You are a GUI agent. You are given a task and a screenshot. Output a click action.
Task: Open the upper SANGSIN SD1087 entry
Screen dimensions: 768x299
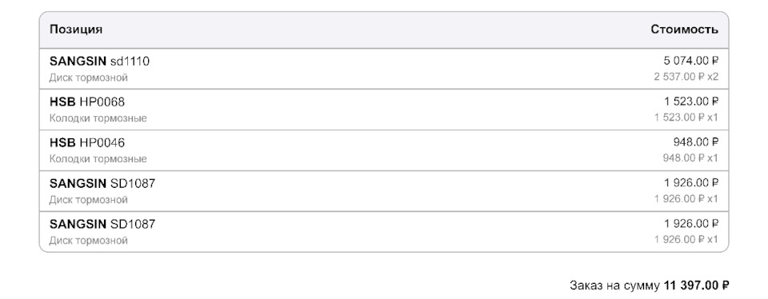pyautogui.click(x=102, y=183)
